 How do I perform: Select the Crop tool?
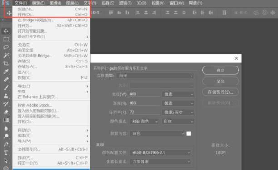click(x=6, y=63)
